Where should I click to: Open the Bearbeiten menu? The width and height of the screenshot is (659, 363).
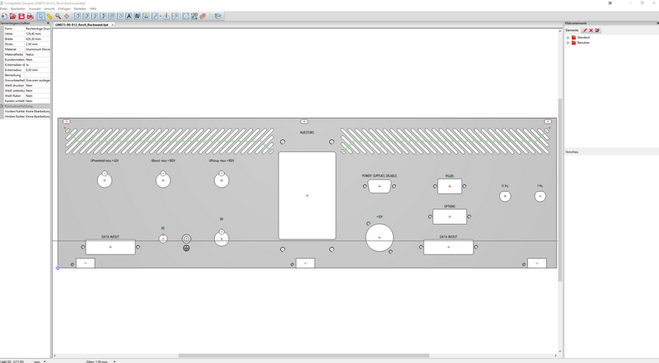click(18, 8)
